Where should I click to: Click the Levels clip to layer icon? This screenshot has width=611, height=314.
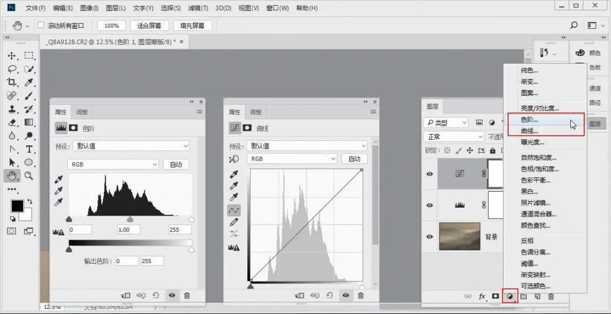(126, 296)
